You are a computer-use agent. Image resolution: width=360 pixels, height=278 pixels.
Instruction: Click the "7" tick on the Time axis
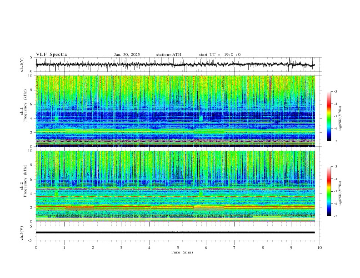(235, 248)
